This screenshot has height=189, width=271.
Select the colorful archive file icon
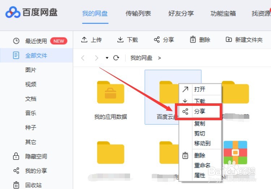(235, 153)
